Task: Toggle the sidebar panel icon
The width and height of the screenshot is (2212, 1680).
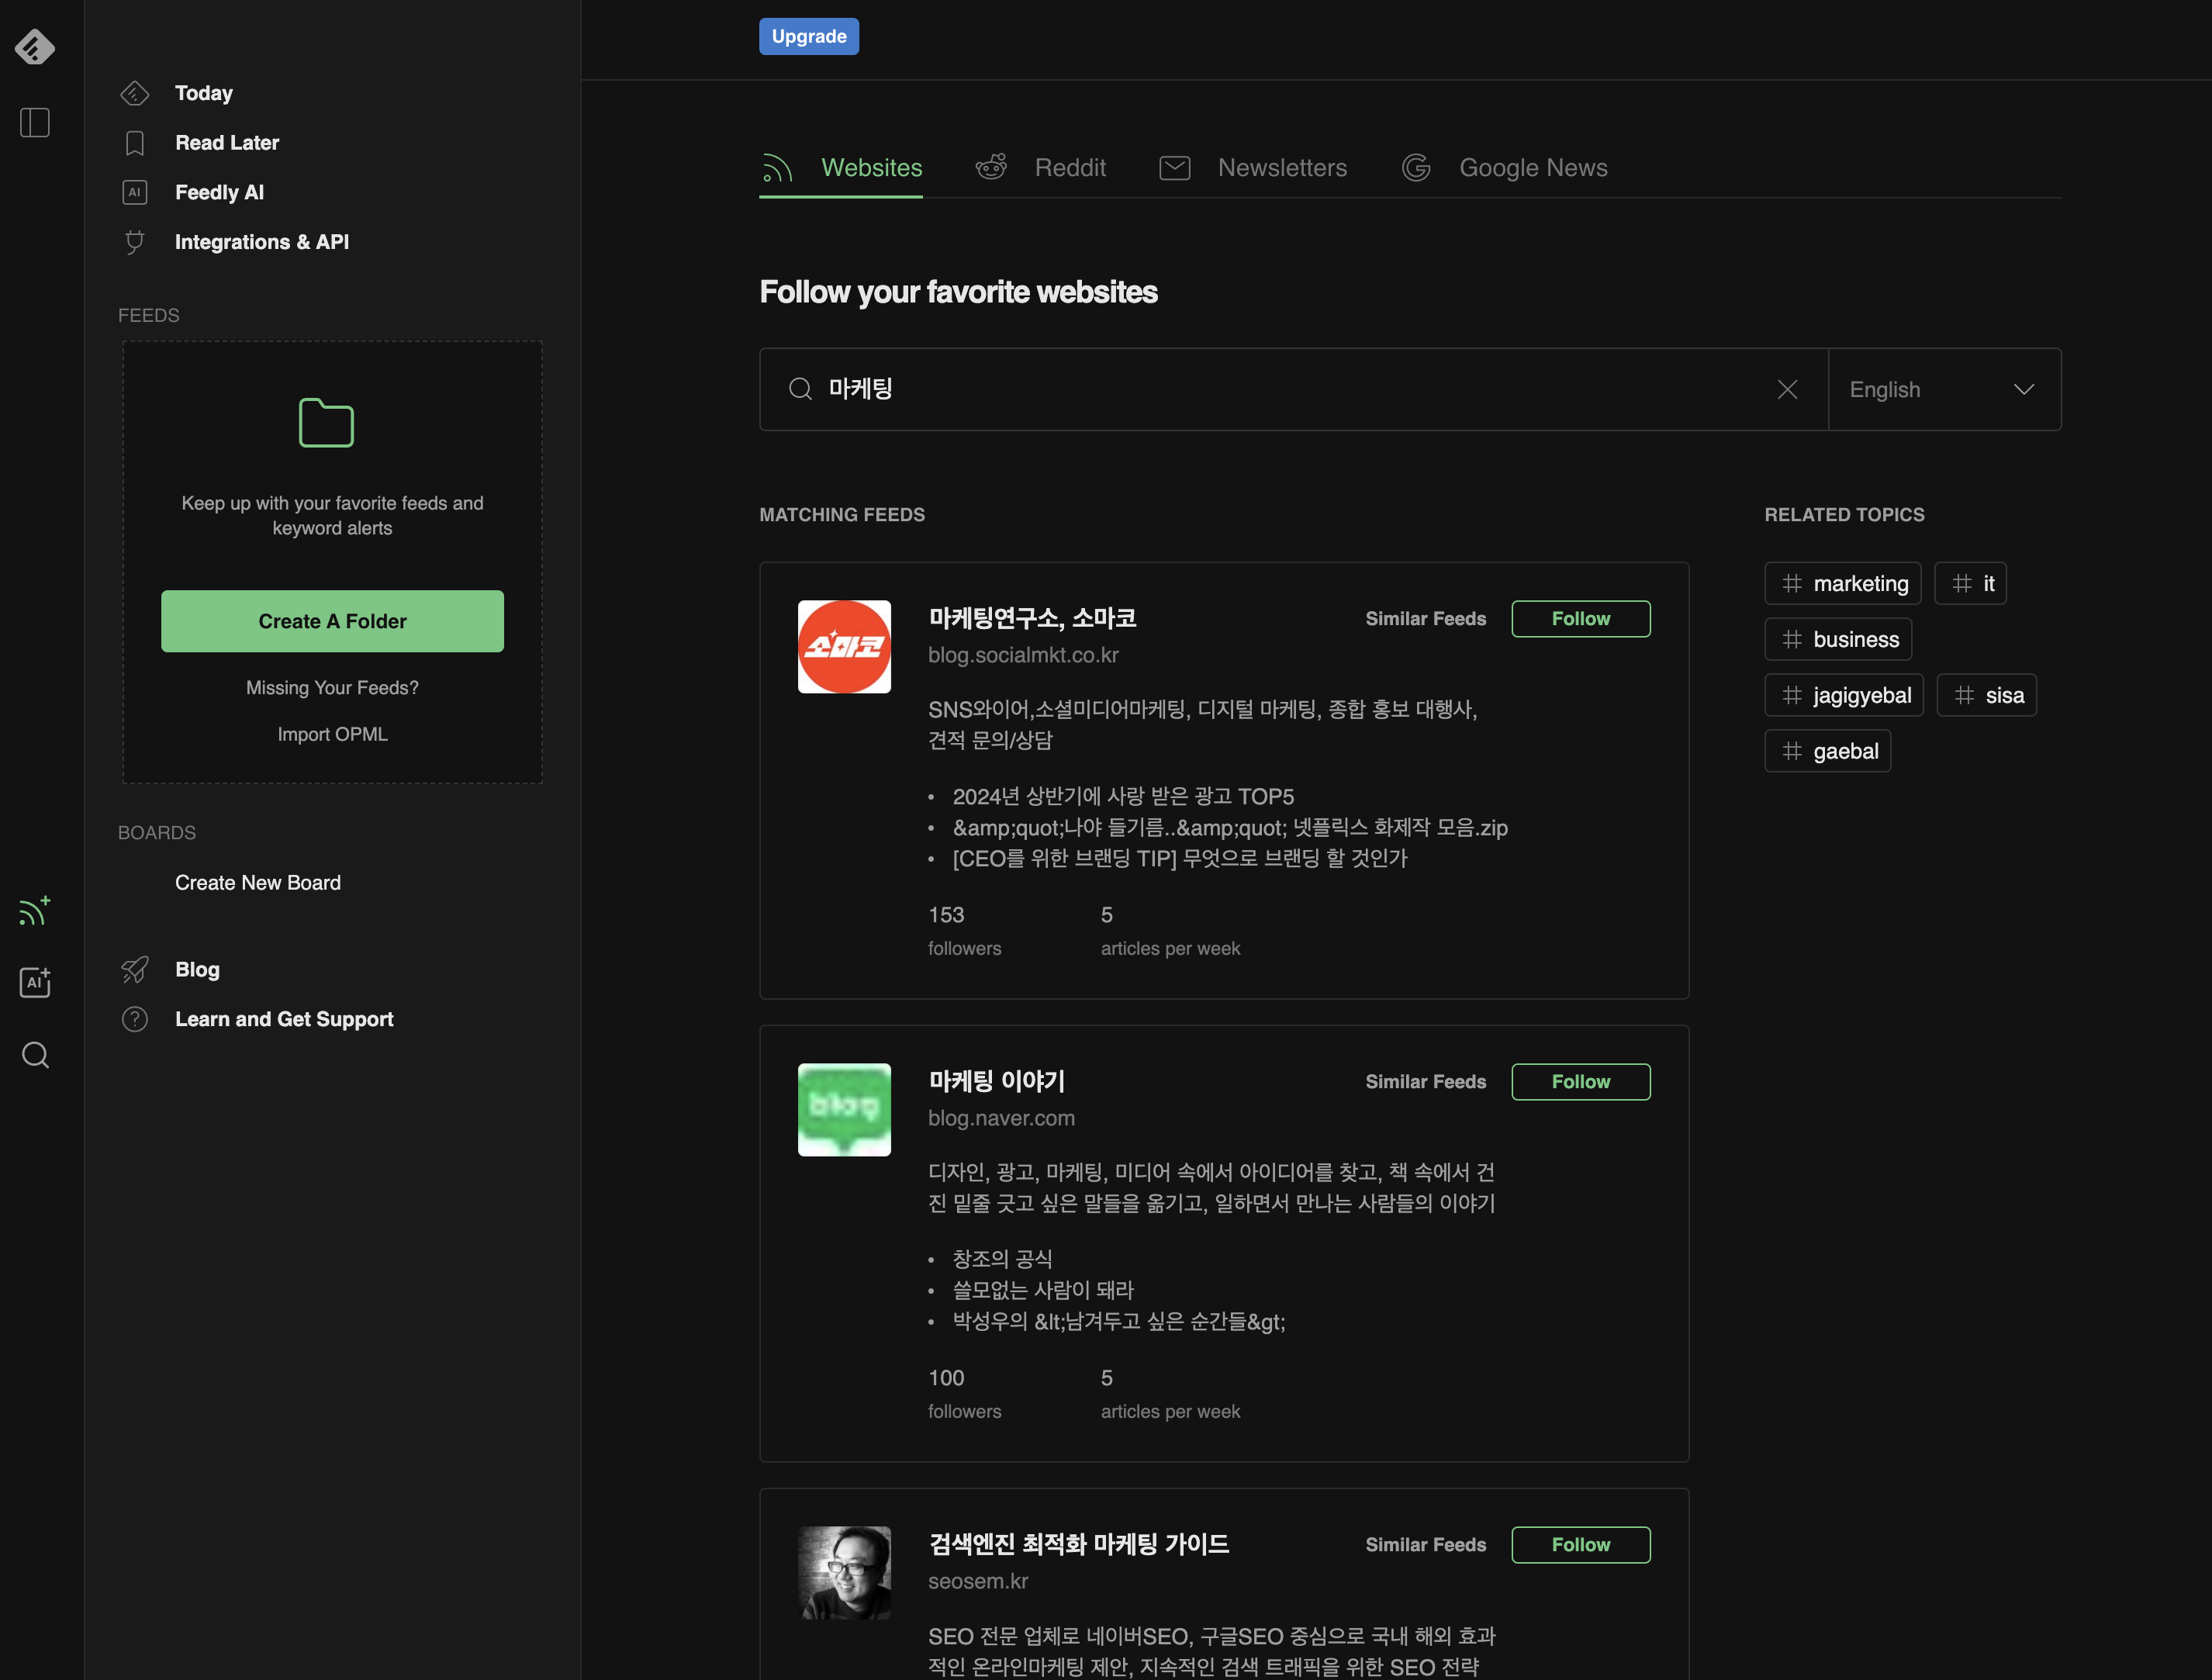Action: [35, 122]
